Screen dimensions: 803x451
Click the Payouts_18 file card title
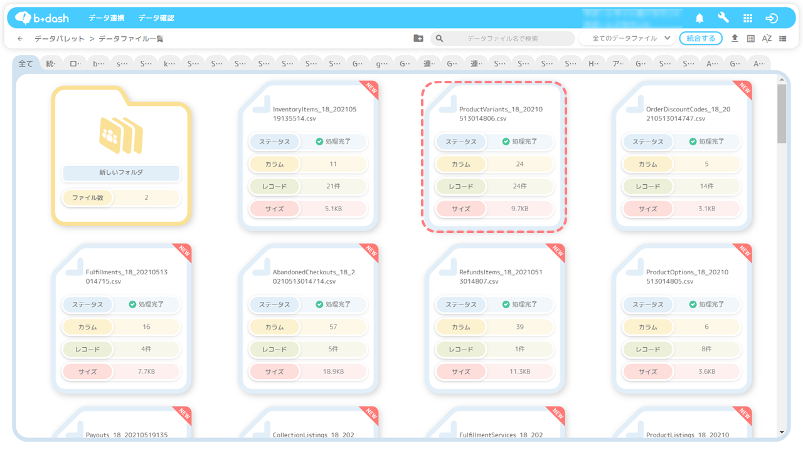127,435
